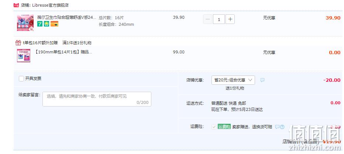Image resolution: width=344 pixels, height=154 pixels.
Task: Click the red gift box icon
Action: click(18, 43)
